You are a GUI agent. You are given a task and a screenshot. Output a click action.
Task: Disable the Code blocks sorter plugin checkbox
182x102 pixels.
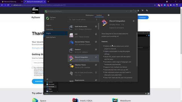coord(96,26)
